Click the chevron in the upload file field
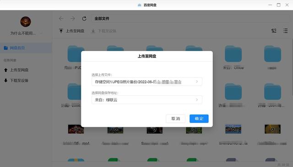The width and height of the screenshot is (293, 167). (x=197, y=82)
